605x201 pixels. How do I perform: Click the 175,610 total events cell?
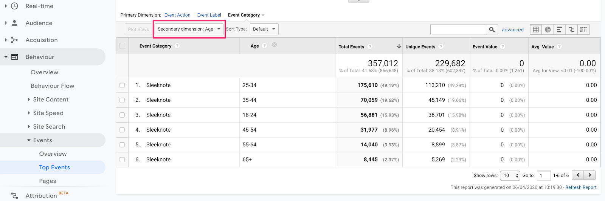368,85
